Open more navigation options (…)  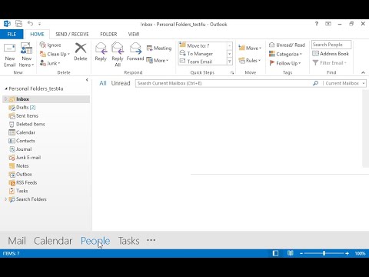[151, 240]
